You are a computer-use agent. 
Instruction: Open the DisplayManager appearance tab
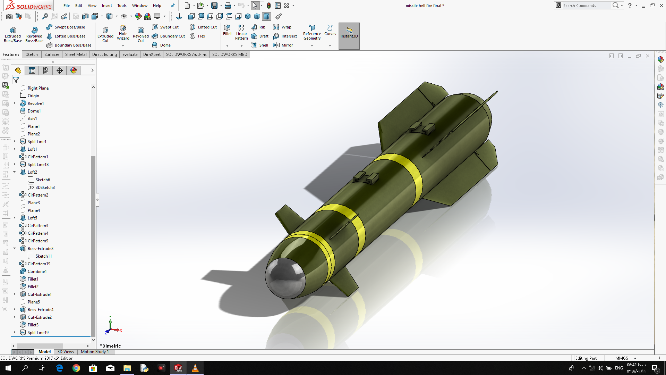click(x=74, y=70)
